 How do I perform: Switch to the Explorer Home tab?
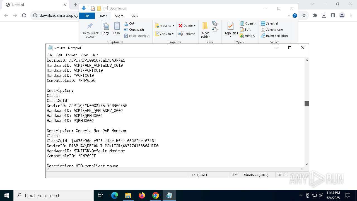pyautogui.click(x=103, y=16)
